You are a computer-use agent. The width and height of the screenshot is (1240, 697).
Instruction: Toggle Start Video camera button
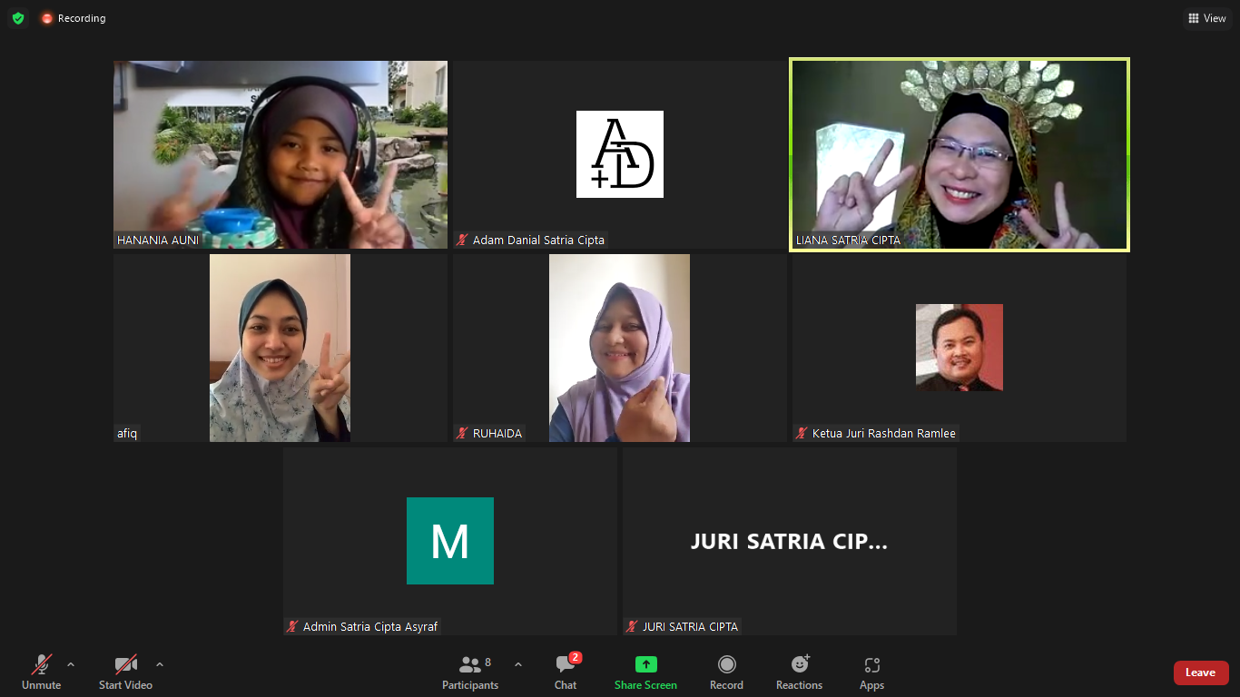125,672
